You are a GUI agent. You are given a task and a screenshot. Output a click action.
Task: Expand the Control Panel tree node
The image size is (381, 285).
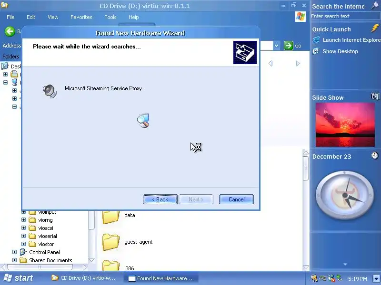pyautogui.click(x=15, y=252)
